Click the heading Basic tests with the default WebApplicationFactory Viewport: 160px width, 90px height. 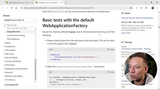tap(68, 23)
